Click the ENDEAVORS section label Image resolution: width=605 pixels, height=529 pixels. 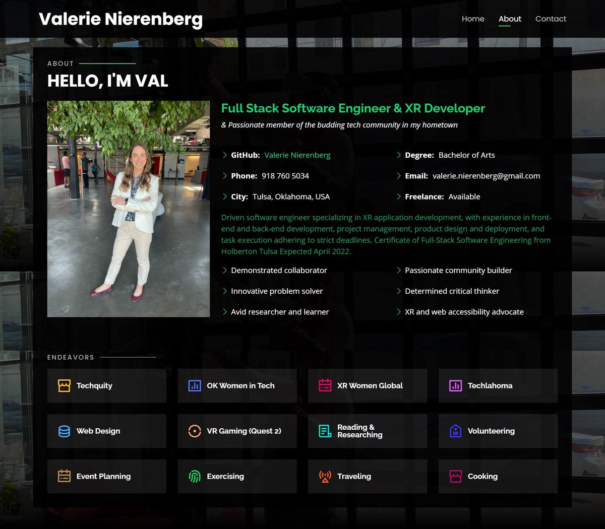point(71,357)
